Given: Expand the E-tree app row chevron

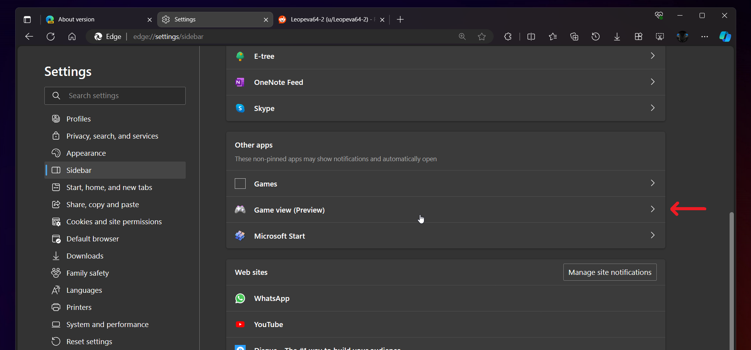Looking at the screenshot, I should click(x=653, y=56).
